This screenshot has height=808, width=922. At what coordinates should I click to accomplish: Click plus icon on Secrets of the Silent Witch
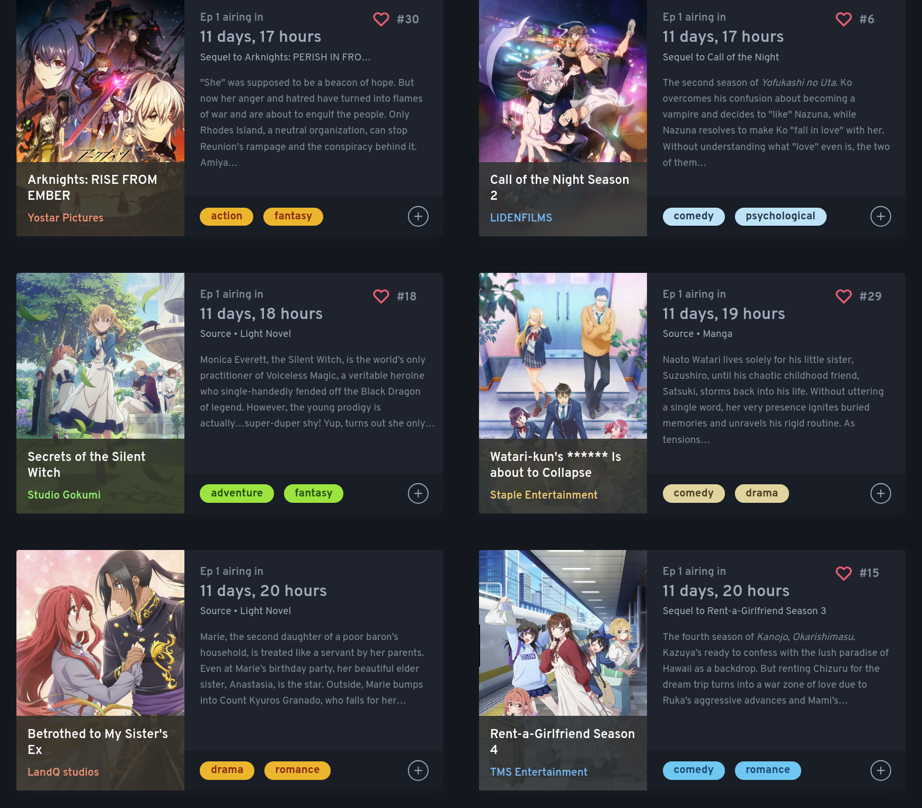[418, 493]
